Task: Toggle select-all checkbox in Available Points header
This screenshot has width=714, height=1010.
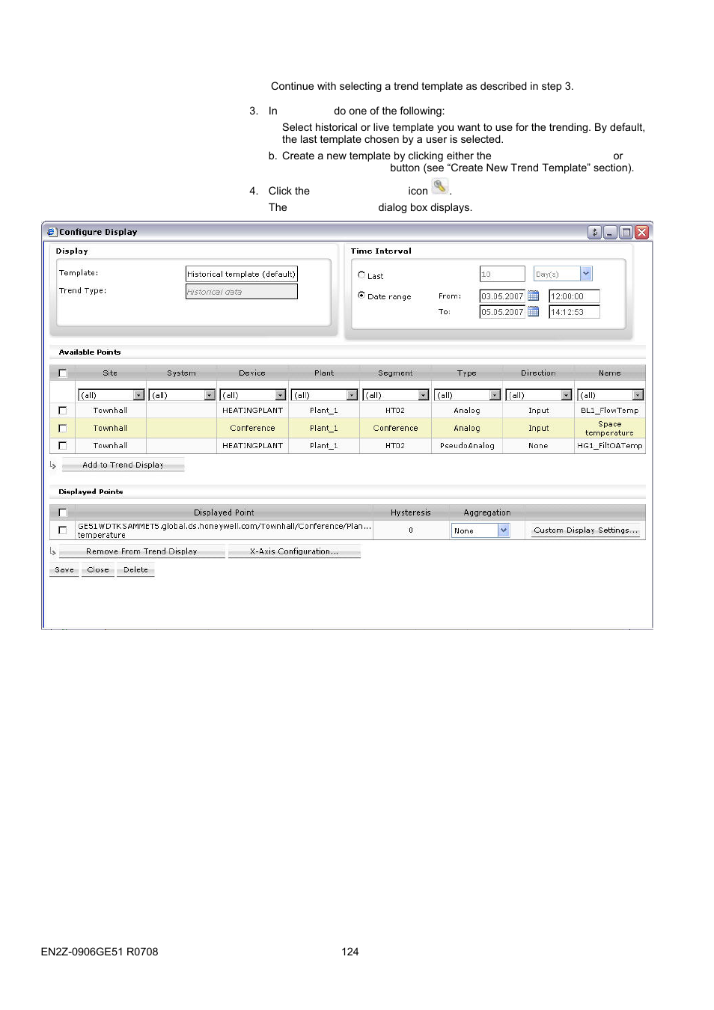Action: coord(63,373)
